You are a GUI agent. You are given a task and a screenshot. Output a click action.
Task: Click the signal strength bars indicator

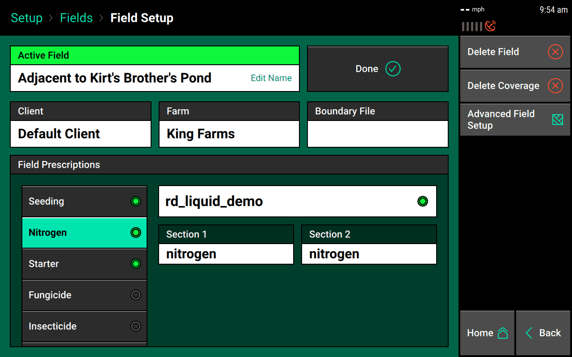tap(473, 26)
